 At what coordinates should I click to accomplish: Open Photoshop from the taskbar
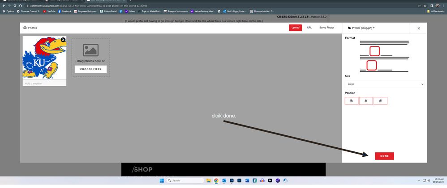pos(232,180)
